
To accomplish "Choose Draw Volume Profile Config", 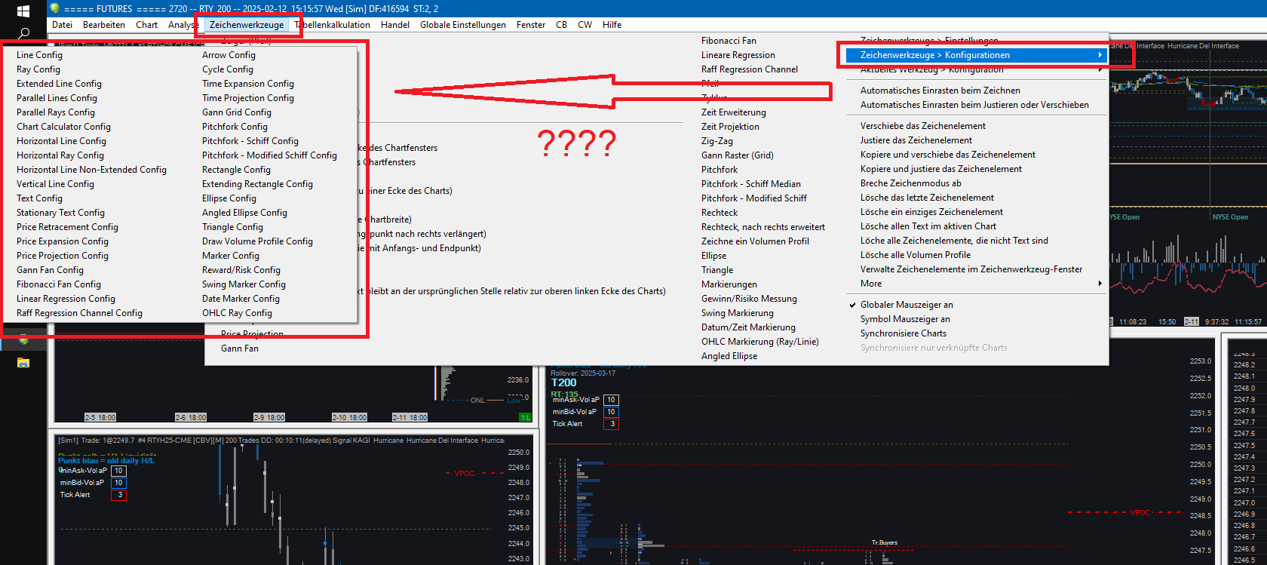I will (257, 241).
